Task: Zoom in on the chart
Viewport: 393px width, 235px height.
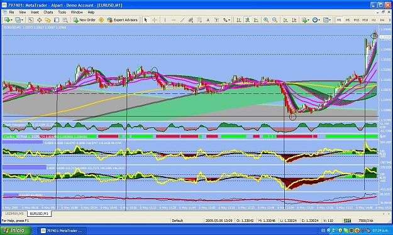Action: 266,20
